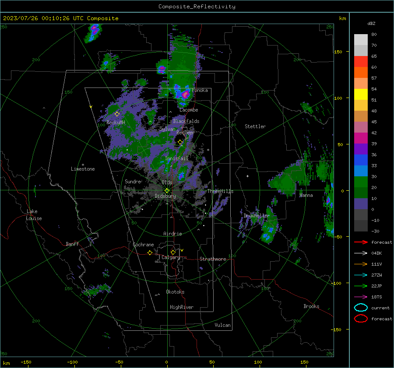The width and height of the screenshot is (394, 368).
Task: Click the white plus marker near Stettler county
Action: tap(247, 176)
